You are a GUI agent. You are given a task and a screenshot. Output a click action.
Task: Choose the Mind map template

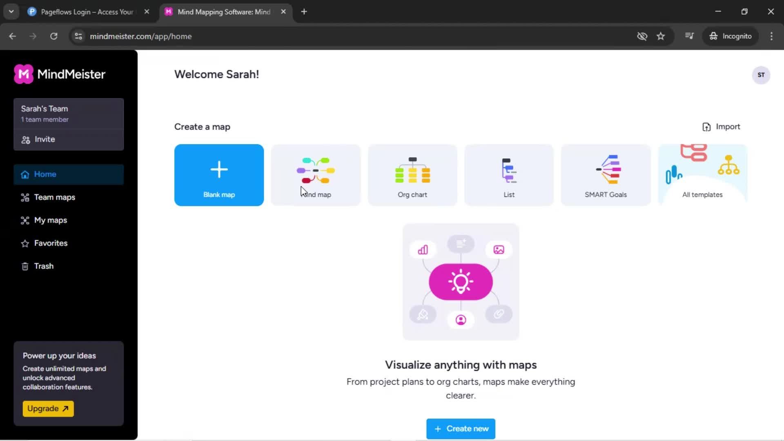[316, 175]
